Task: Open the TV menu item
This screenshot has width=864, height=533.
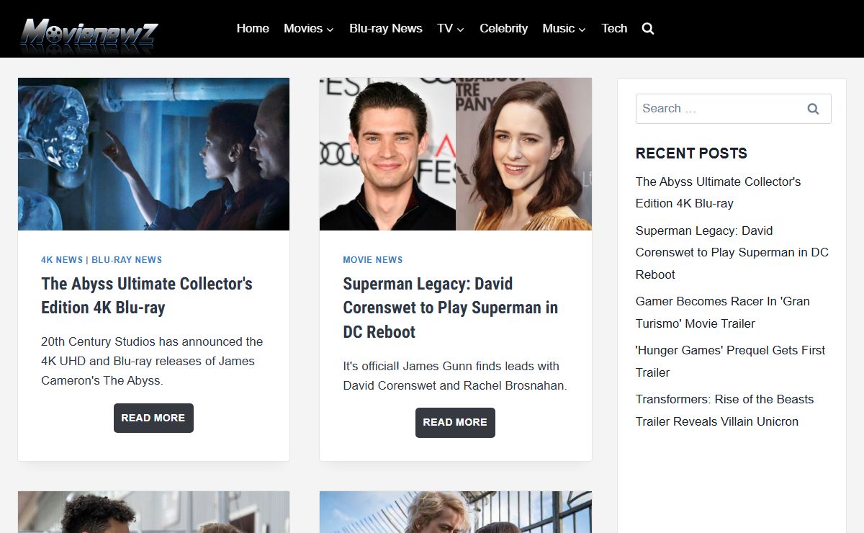Action: point(445,29)
